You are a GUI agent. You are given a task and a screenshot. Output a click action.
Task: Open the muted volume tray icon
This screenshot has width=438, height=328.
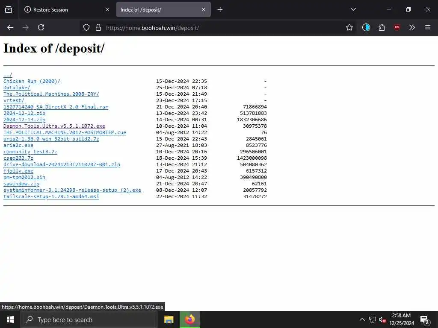tap(383, 319)
